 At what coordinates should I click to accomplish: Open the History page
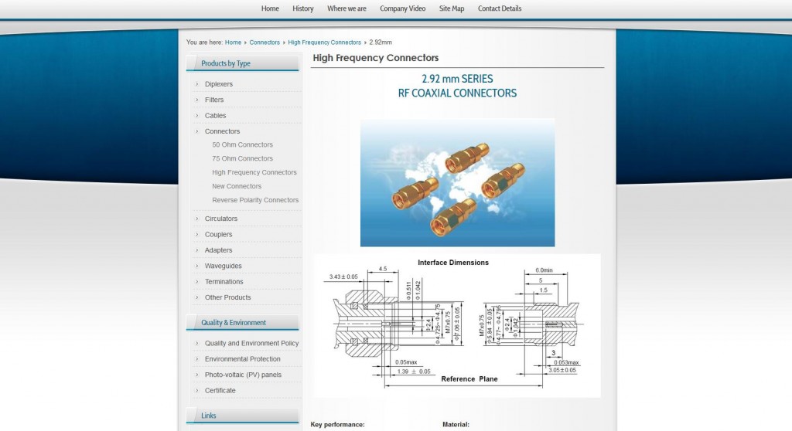[303, 8]
